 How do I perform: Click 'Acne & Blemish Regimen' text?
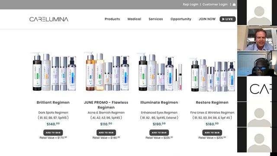pos(106,113)
